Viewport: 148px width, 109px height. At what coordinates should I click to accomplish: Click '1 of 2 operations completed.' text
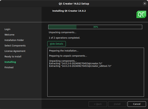tap(64, 38)
